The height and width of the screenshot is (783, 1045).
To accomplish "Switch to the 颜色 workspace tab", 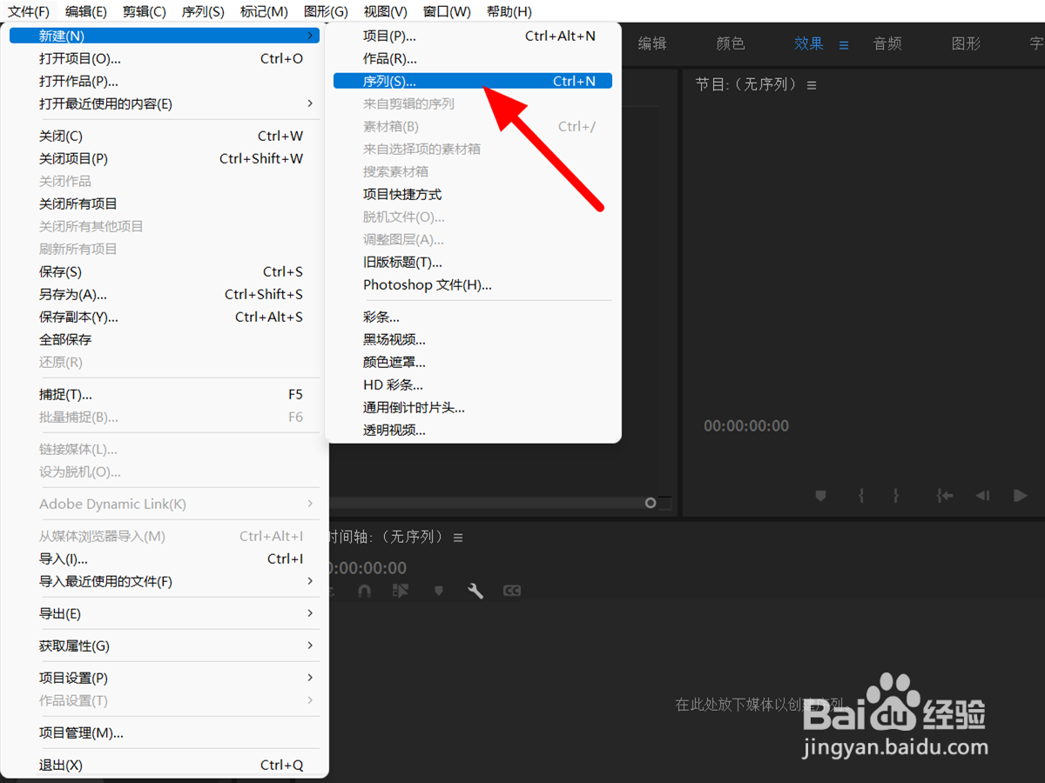I will (x=731, y=43).
